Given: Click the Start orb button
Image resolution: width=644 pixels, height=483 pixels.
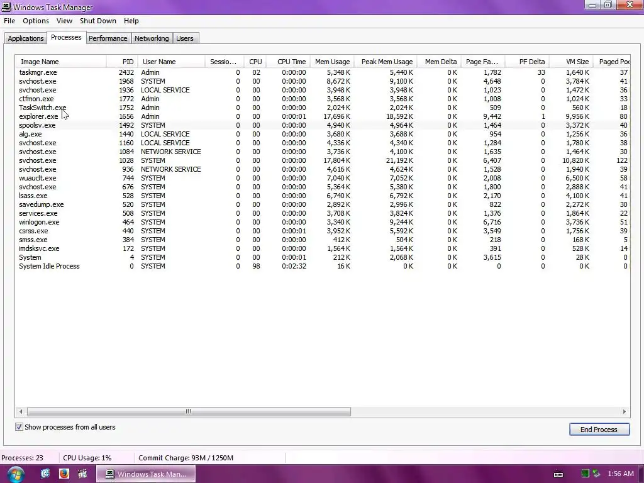Looking at the screenshot, I should [15, 474].
